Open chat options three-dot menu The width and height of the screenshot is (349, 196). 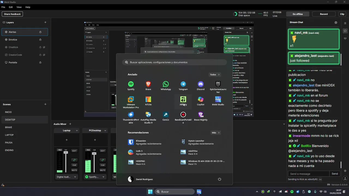coord(320,179)
